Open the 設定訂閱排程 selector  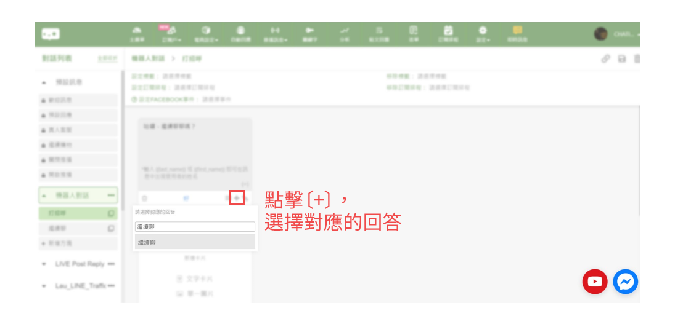click(x=194, y=87)
